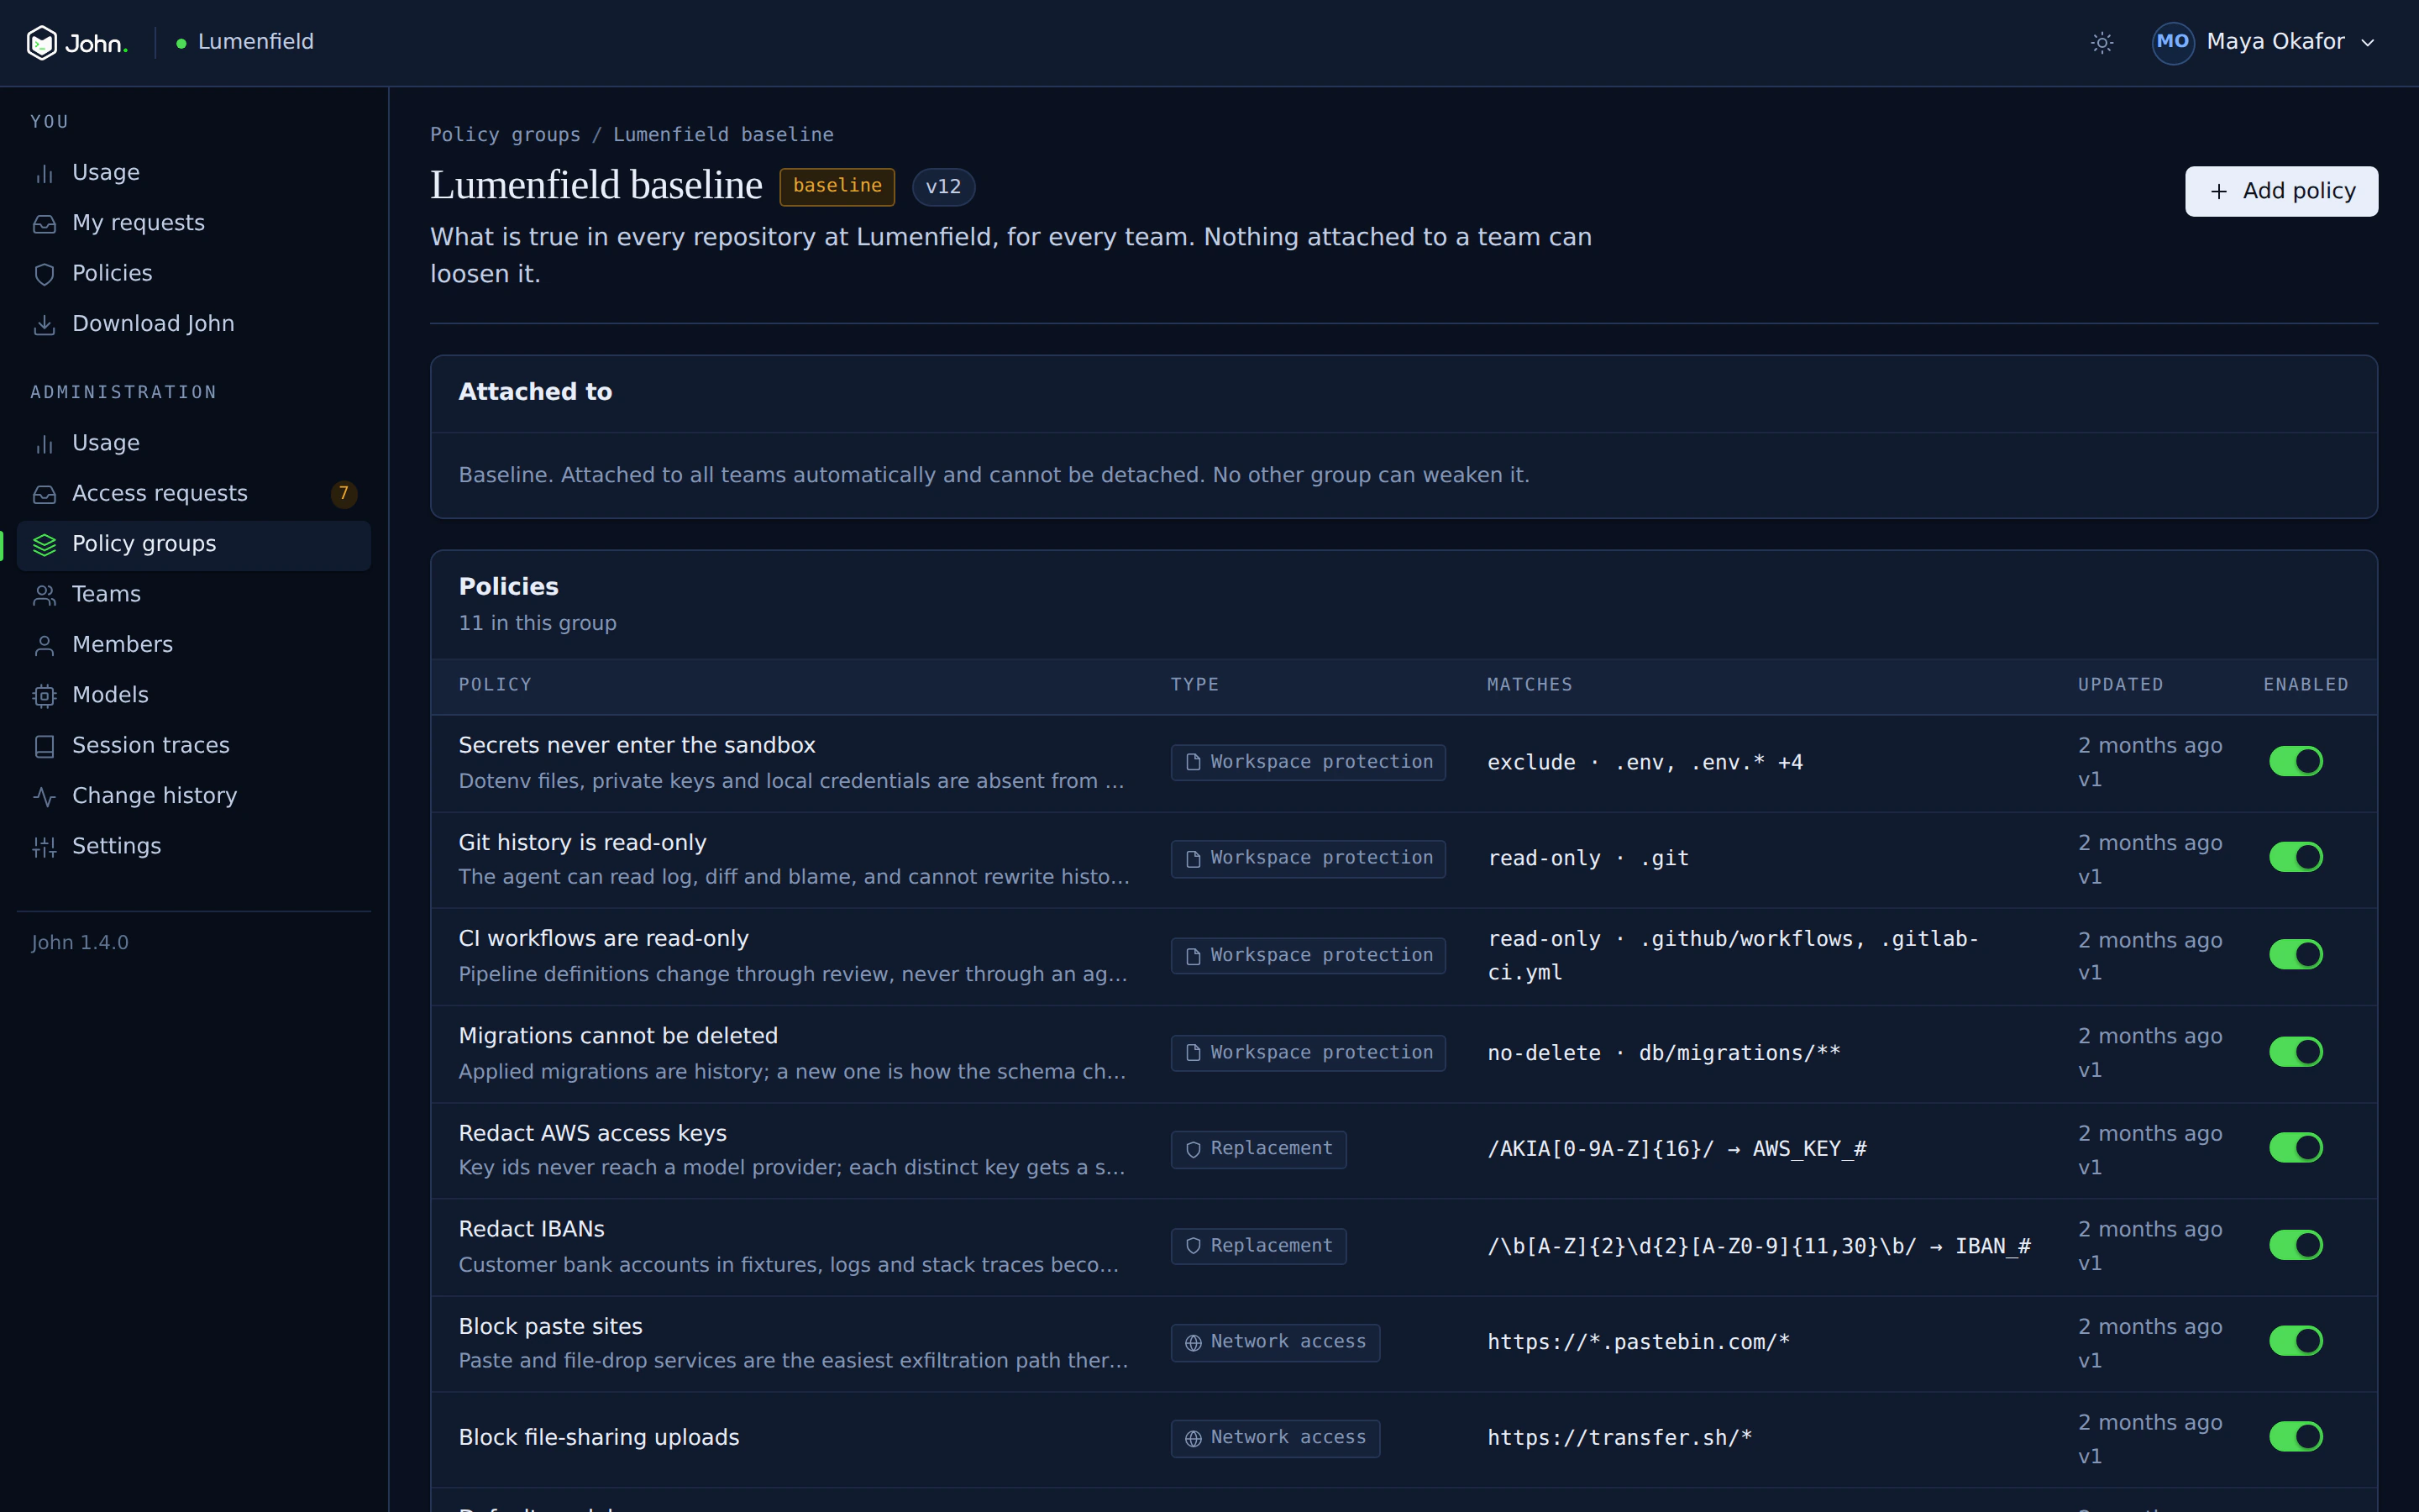Click the Settings sliders icon

(x=44, y=846)
